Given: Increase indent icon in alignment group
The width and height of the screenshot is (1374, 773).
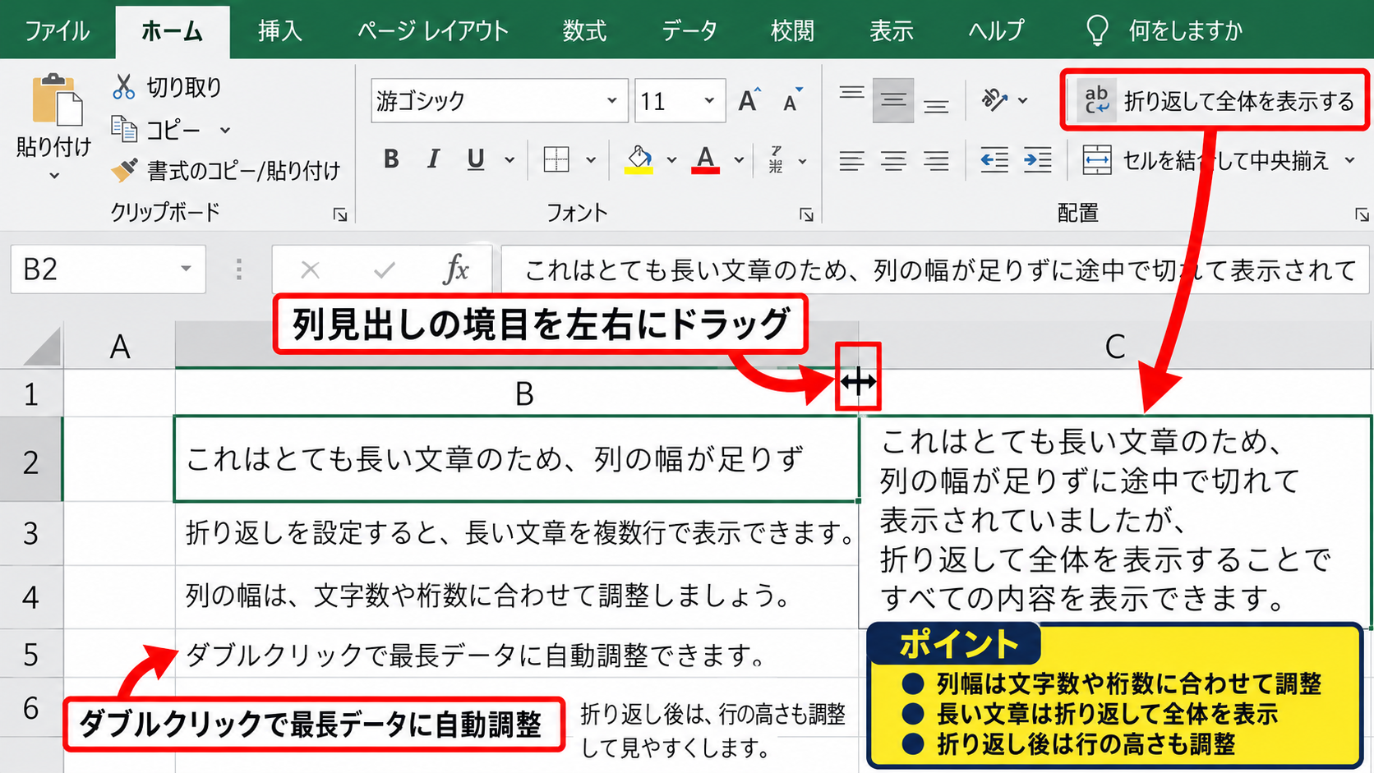Looking at the screenshot, I should tap(1037, 160).
